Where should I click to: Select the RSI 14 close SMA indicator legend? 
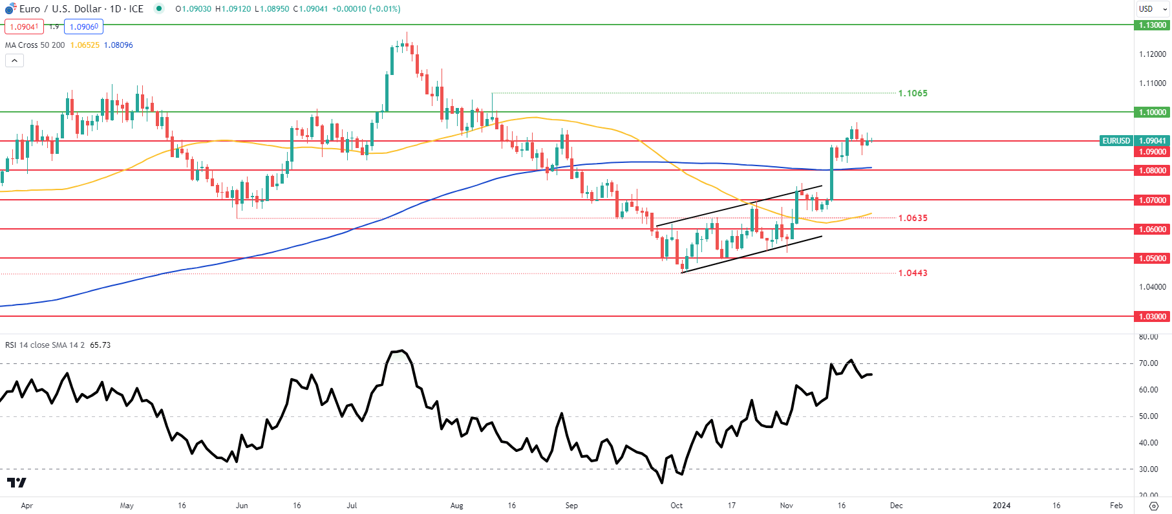45,345
